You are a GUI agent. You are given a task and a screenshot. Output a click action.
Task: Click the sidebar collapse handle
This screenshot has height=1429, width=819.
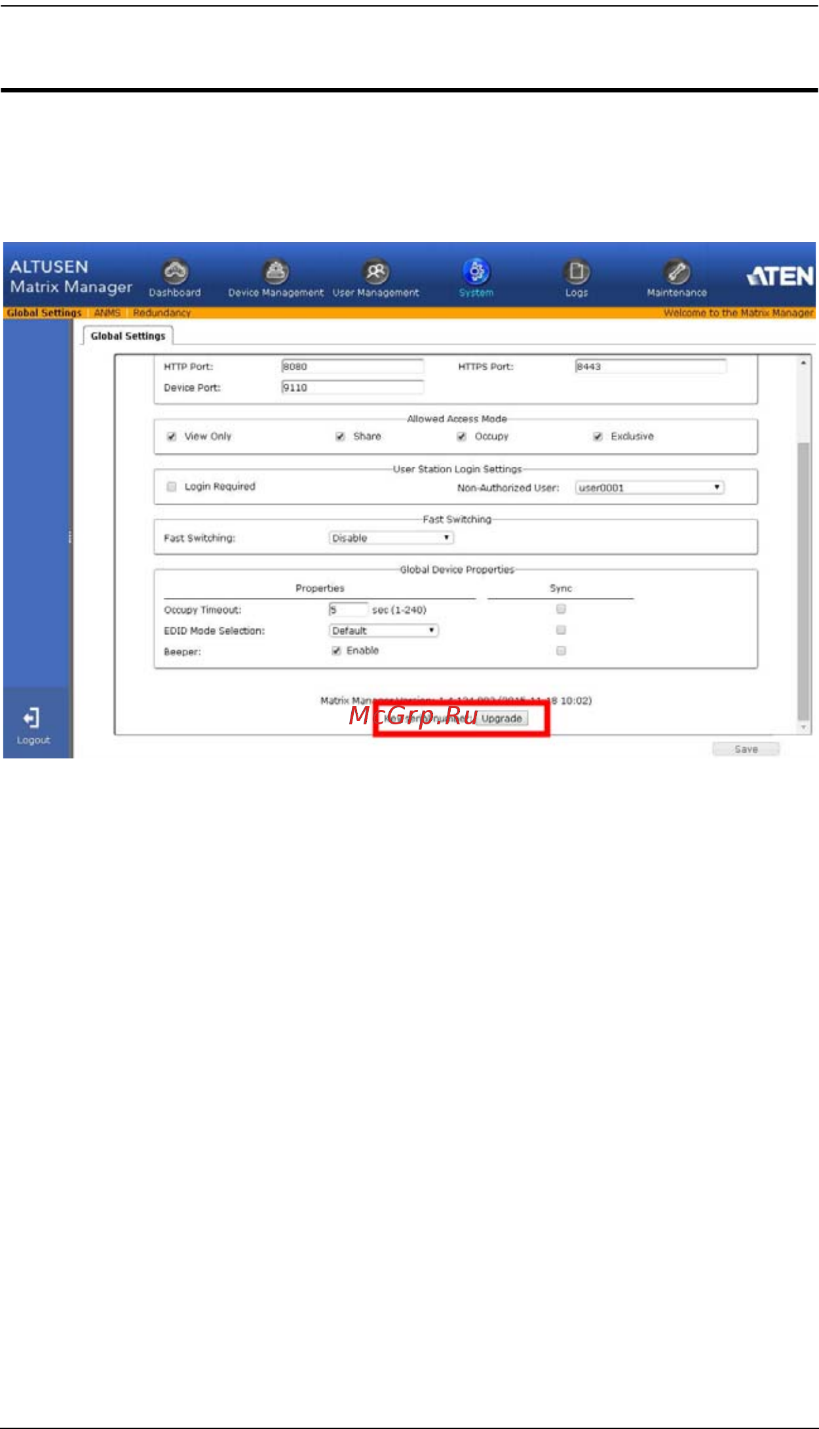[x=70, y=538]
